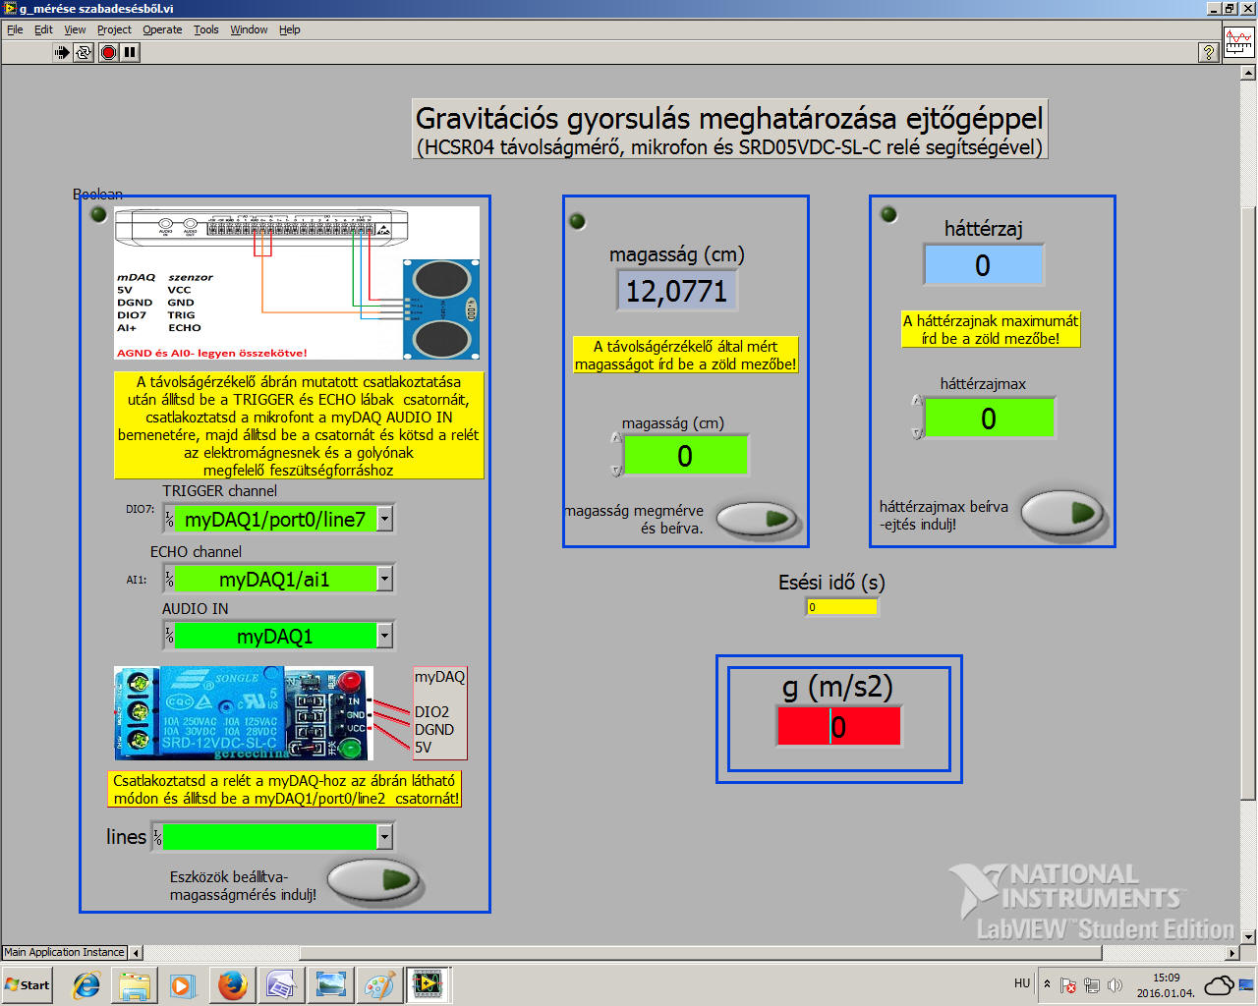Click the Run arrow toolbar icon
Viewport: 1258px width, 1006px height.
[x=62, y=52]
